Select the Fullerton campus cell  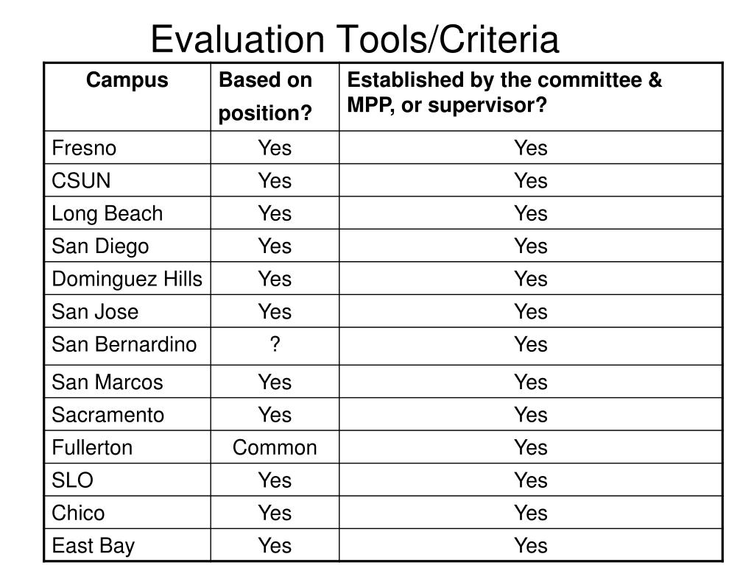tap(92, 447)
